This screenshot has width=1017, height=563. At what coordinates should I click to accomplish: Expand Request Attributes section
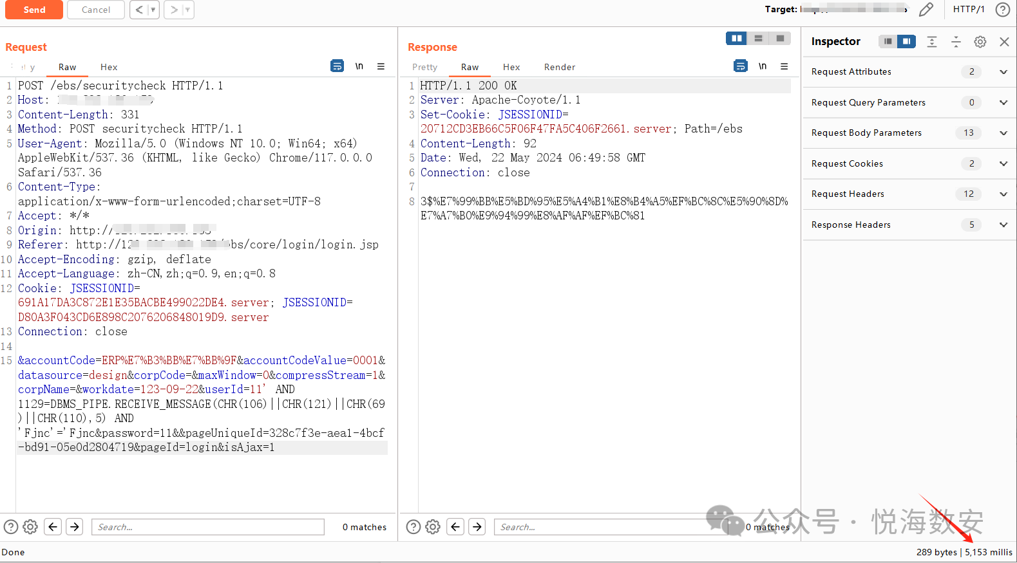909,71
